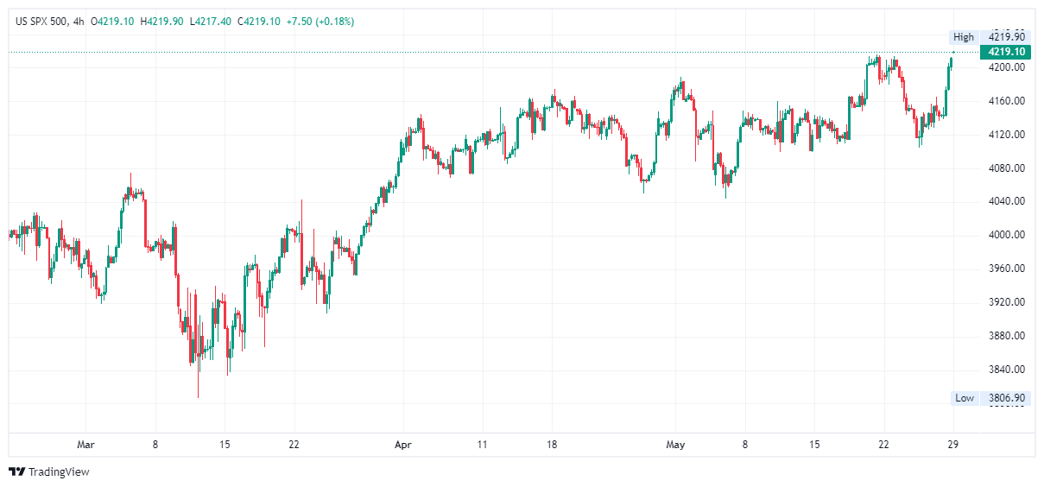1044x487 pixels.
Task: Click the US SPX 500 symbol title
Action: pos(41,21)
